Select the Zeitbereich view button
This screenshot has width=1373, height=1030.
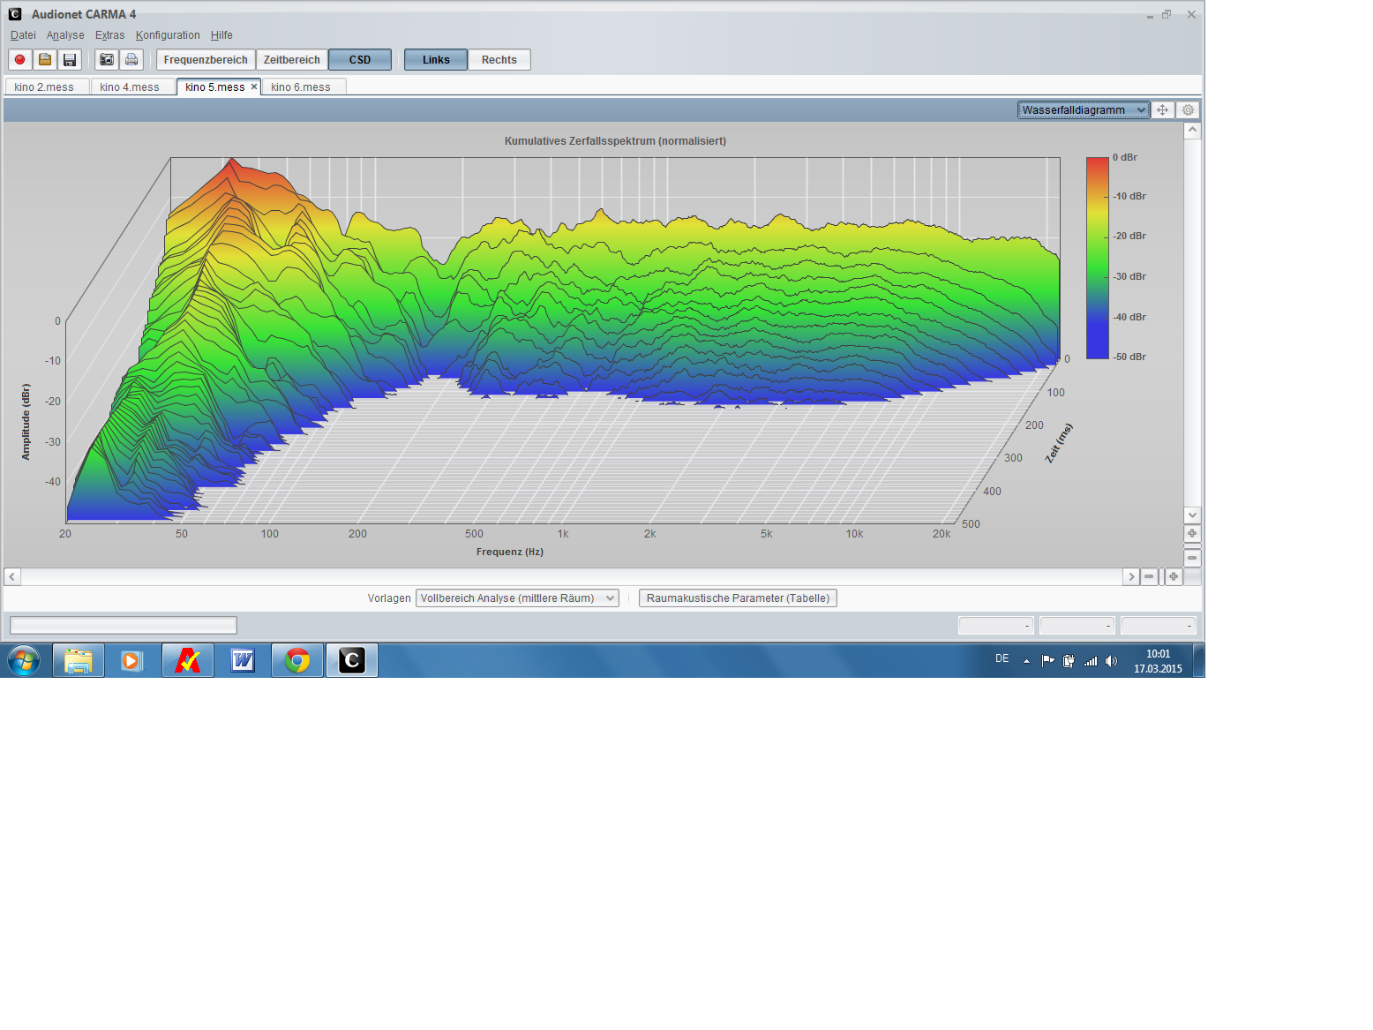point(292,60)
